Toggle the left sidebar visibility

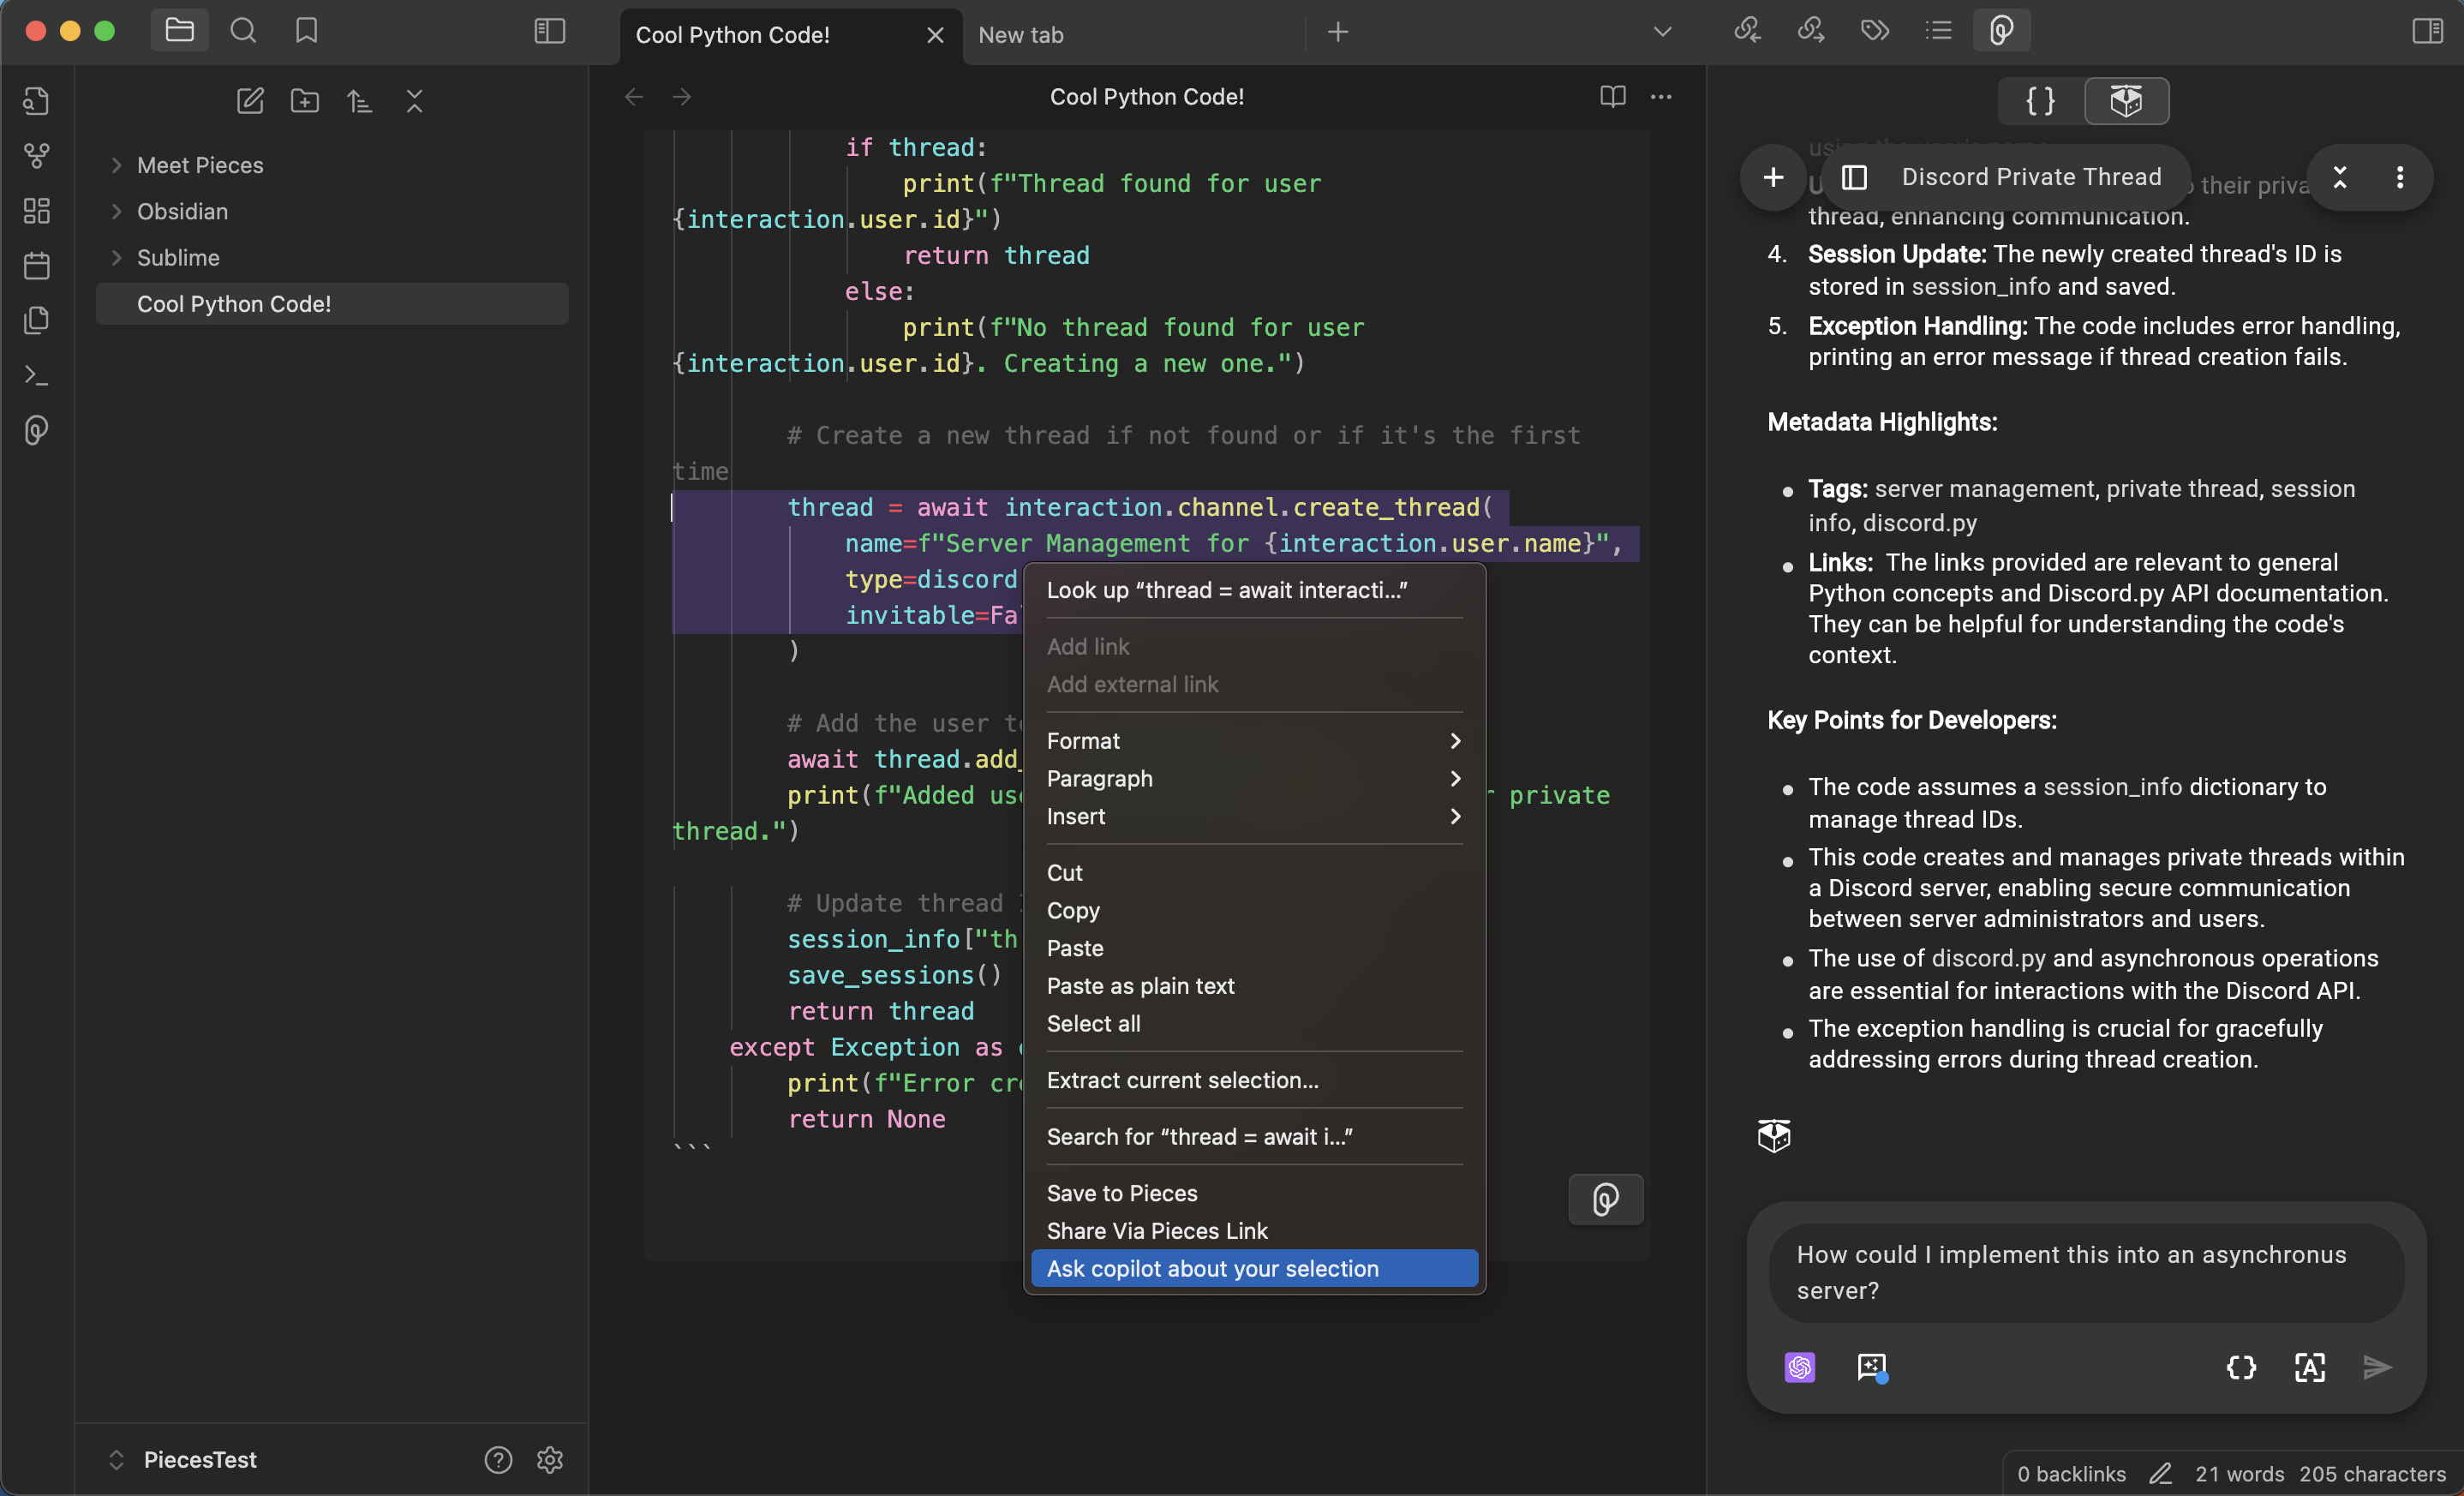click(x=550, y=32)
